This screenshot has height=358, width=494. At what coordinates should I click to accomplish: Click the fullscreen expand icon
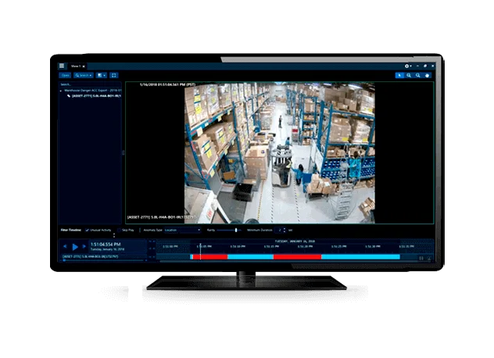[113, 75]
